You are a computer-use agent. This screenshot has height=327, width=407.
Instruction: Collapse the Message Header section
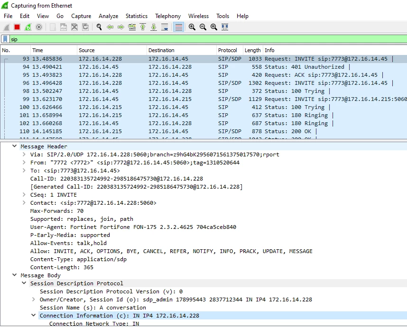coord(15,146)
